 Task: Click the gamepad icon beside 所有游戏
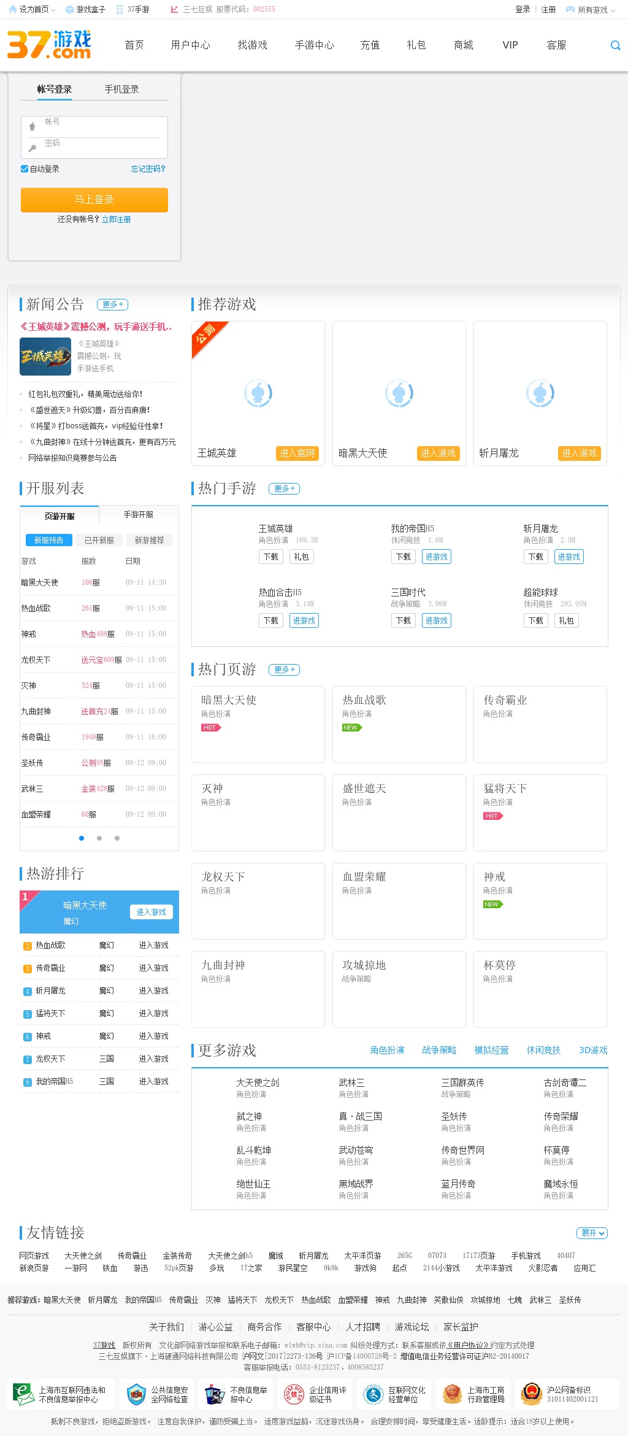tap(570, 9)
